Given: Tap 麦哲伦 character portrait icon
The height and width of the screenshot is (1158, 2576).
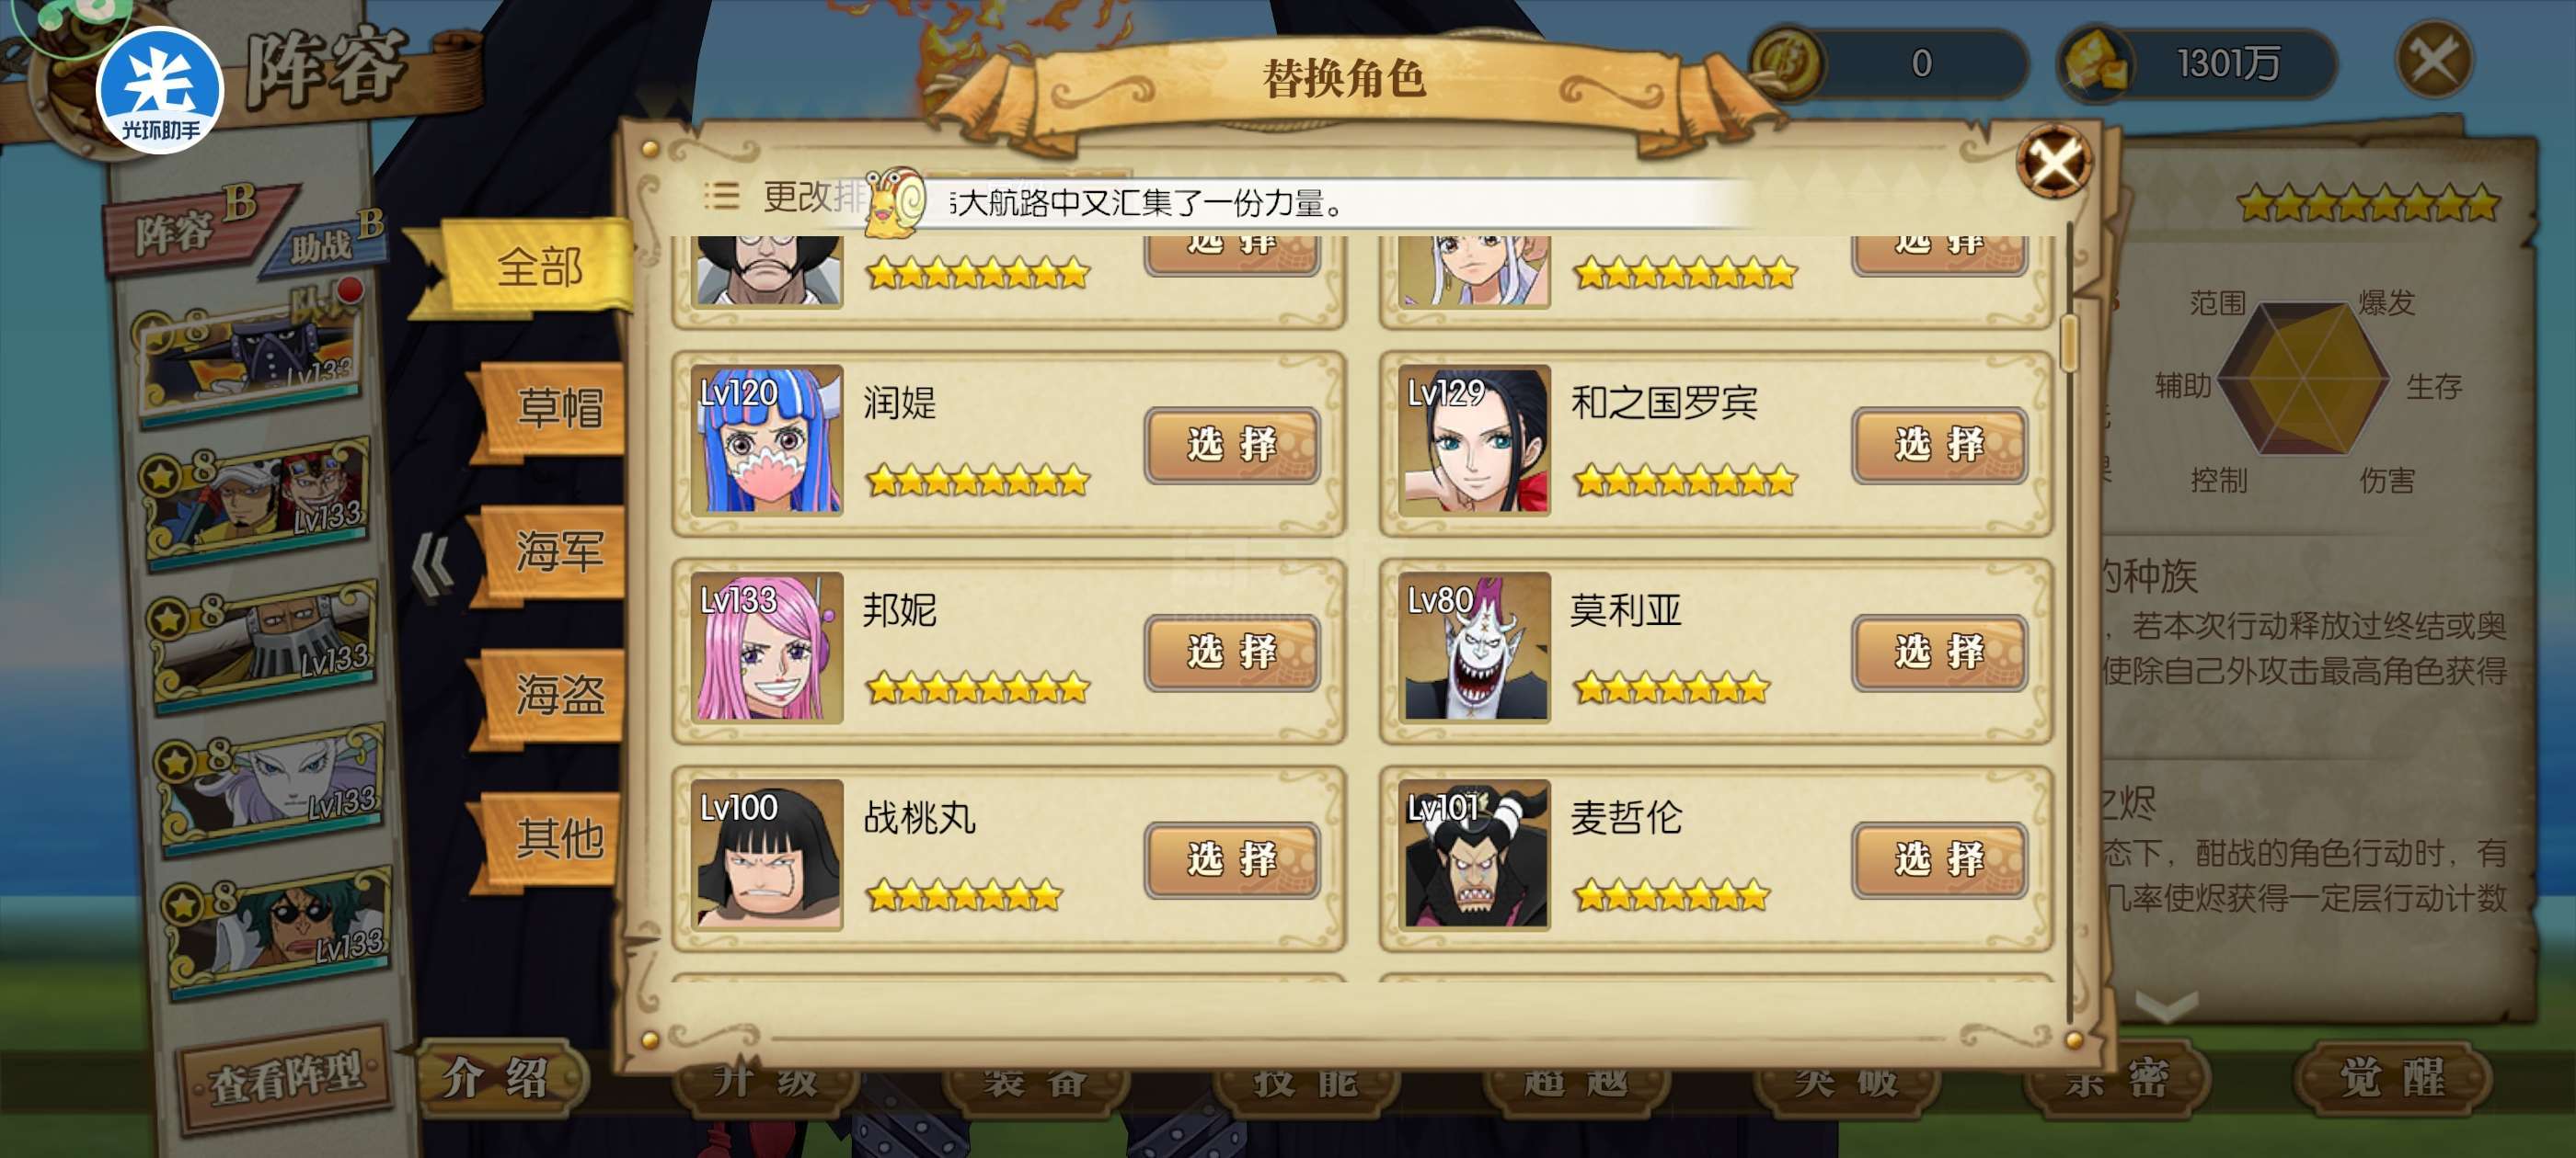Looking at the screenshot, I should tap(1474, 856).
